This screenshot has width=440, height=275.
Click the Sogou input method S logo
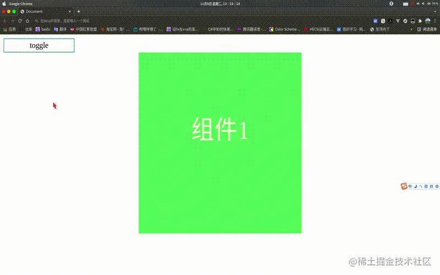[x=404, y=186]
